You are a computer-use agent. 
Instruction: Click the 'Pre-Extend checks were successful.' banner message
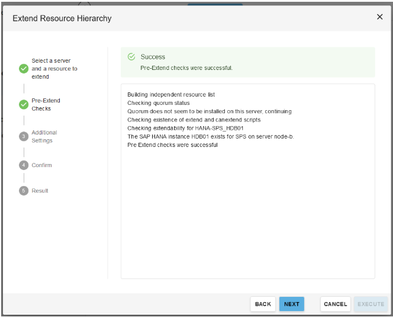pos(186,68)
